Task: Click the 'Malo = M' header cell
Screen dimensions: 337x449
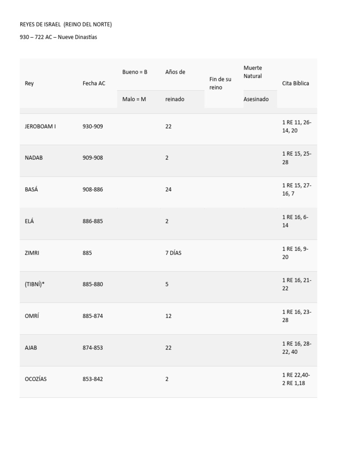Action: tap(134, 99)
